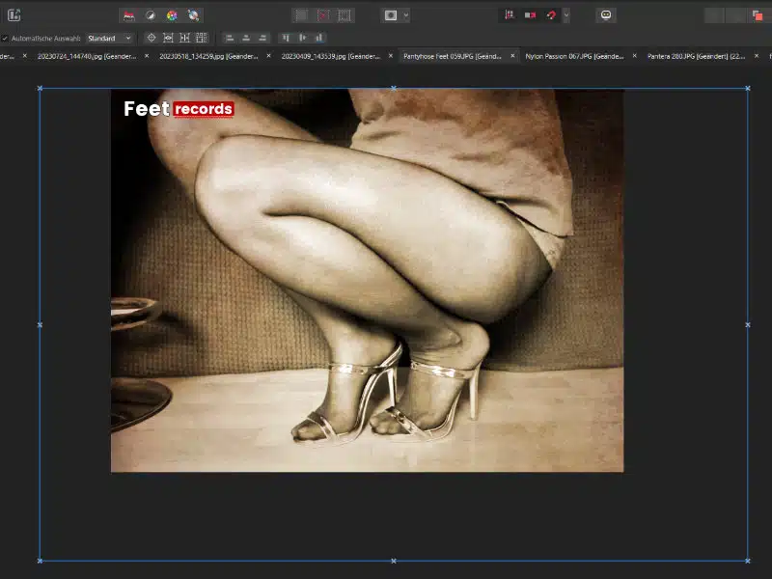Click the Auto Levels icon in the toolbar
772x579 pixels.
pos(128,15)
